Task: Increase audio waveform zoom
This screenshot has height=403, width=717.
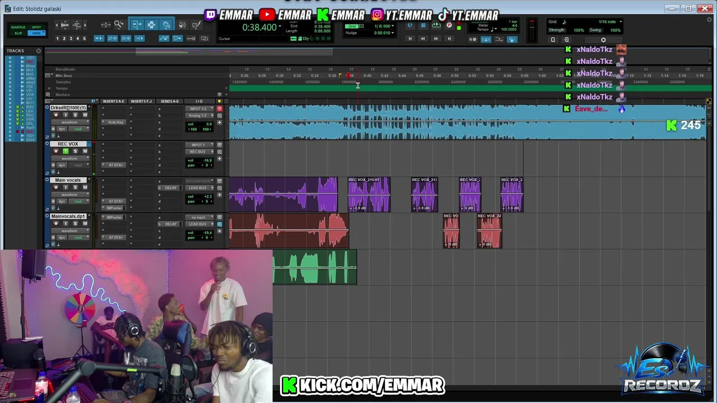Action: (x=64, y=25)
